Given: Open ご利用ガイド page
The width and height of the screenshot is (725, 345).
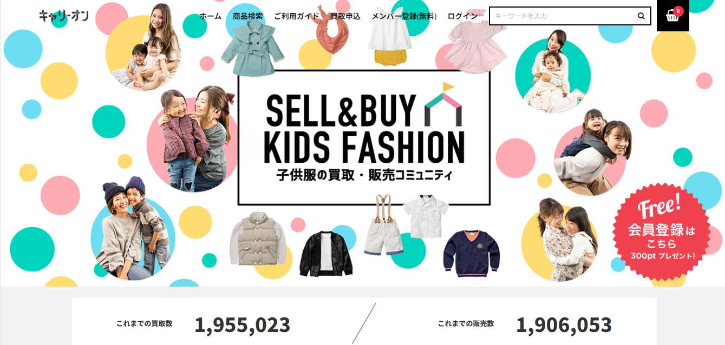Looking at the screenshot, I should [296, 16].
